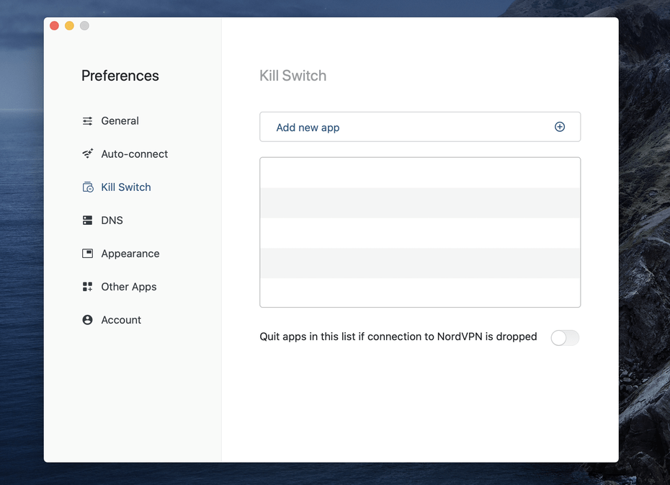Close the Preferences window with red button
The width and height of the screenshot is (670, 485).
click(x=54, y=26)
